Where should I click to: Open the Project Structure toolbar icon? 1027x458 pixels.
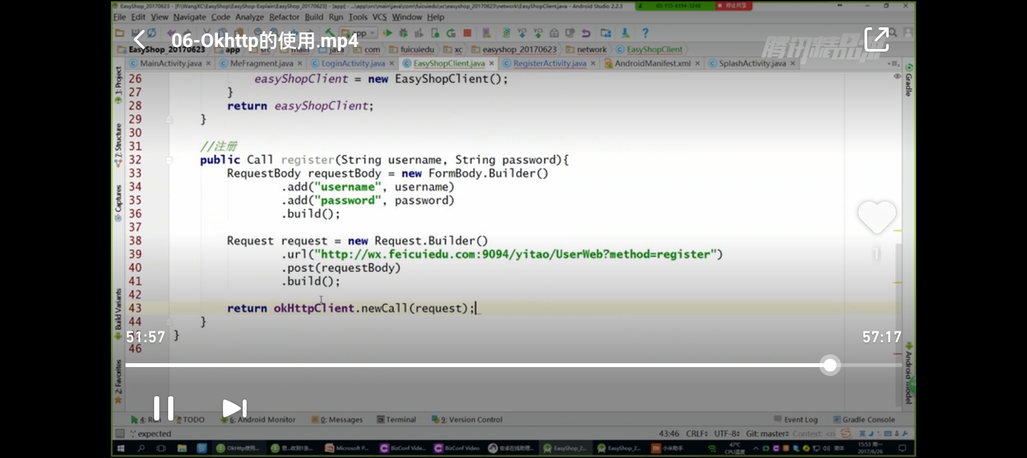click(605, 33)
